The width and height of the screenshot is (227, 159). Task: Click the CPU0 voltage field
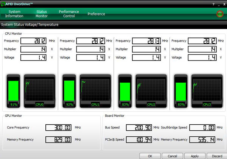click(x=33, y=57)
